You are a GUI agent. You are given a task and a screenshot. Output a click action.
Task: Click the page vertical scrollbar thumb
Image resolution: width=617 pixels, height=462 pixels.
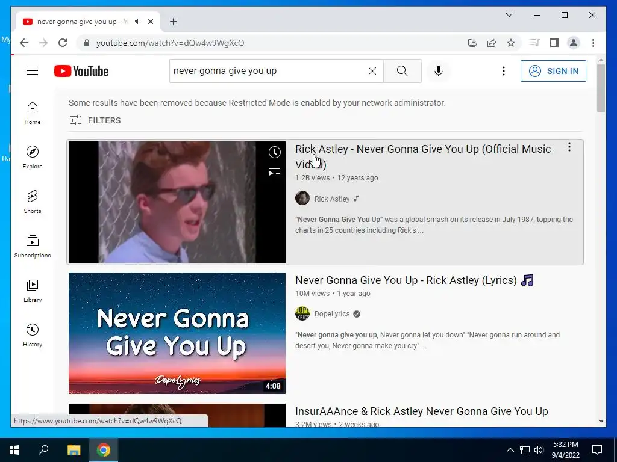tap(601, 88)
